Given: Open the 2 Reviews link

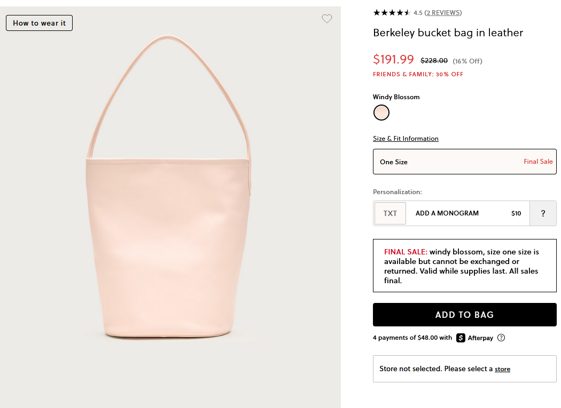Looking at the screenshot, I should click(x=443, y=12).
